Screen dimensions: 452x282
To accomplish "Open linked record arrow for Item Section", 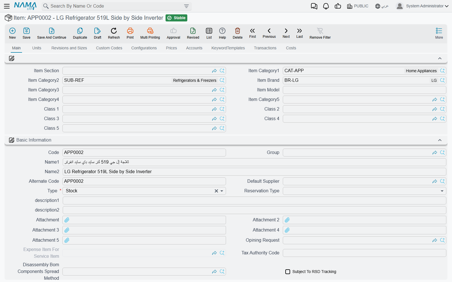I will (x=214, y=71).
